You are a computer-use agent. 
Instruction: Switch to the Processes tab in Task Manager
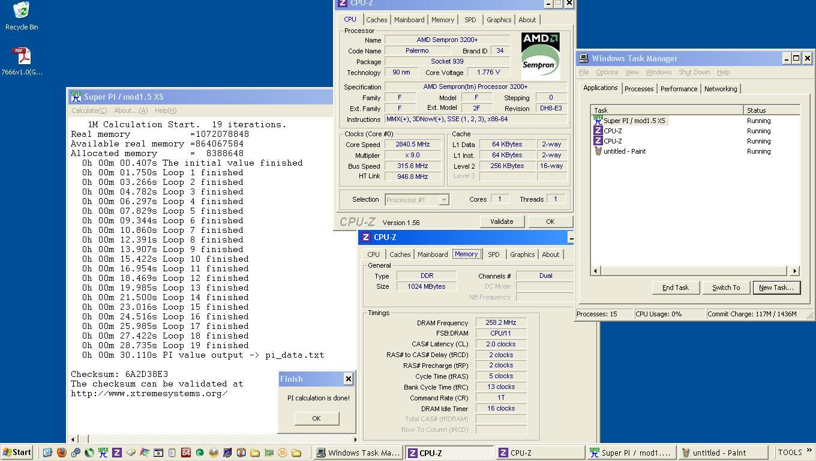639,89
